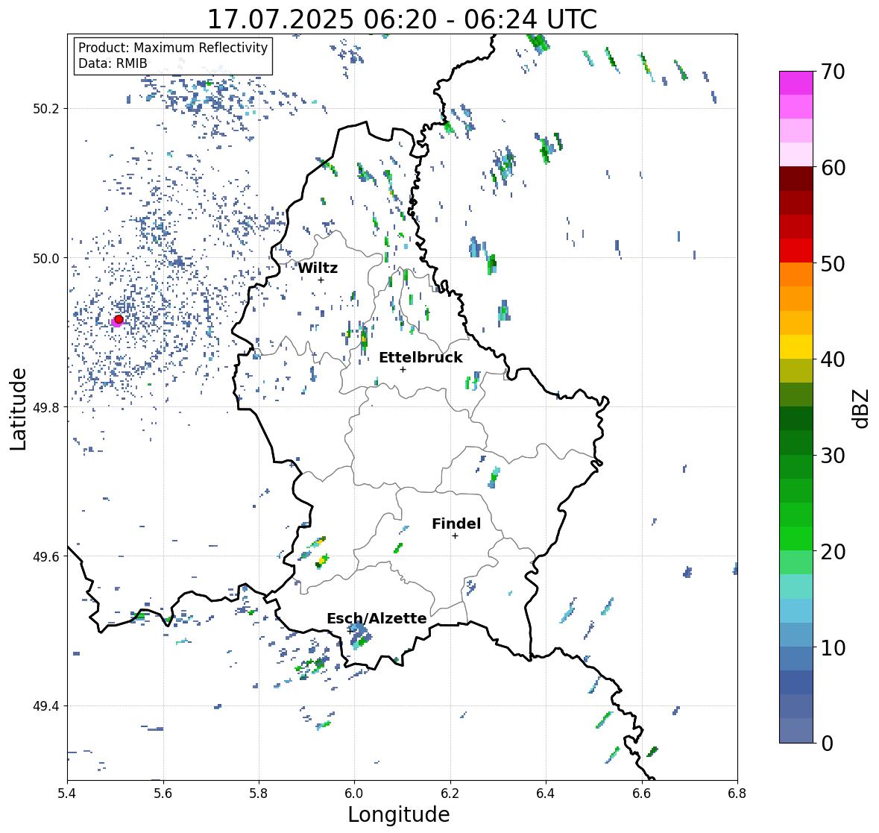This screenshot has width=879, height=833.
Task: Pick the dark red segment below 60 dBZ
Action: point(796,179)
